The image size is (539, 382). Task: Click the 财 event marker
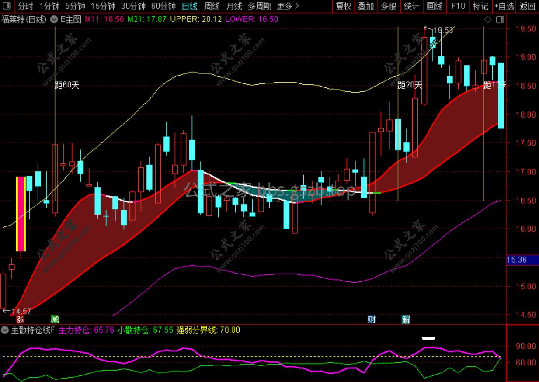click(372, 319)
